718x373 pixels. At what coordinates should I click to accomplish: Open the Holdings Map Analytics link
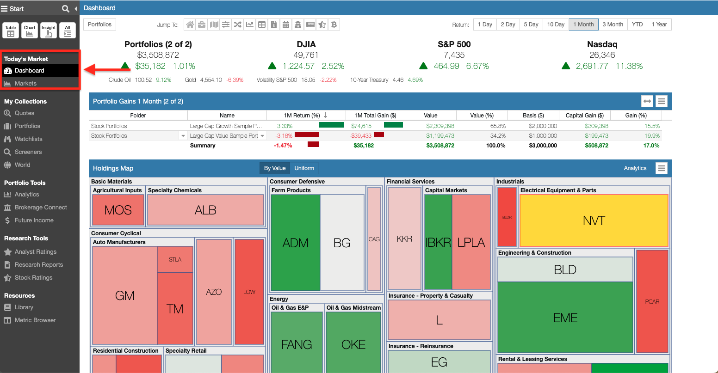pos(635,168)
